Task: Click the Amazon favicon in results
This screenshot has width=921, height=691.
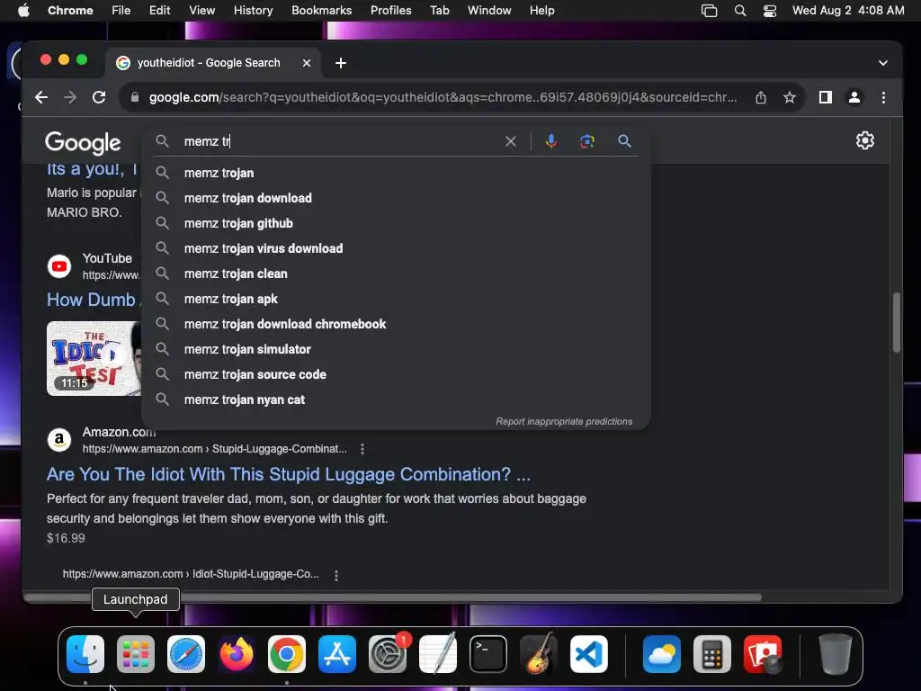Action: click(59, 439)
